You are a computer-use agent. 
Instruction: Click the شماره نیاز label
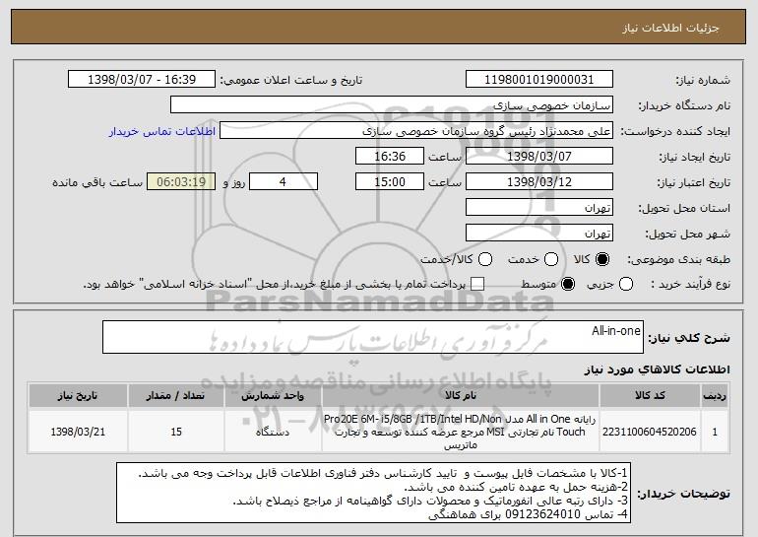[703, 81]
